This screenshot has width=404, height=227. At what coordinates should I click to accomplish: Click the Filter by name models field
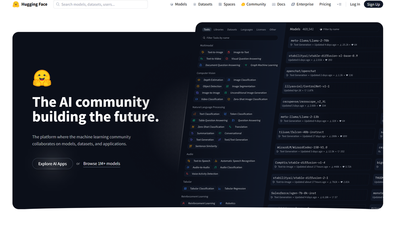tap(348, 29)
